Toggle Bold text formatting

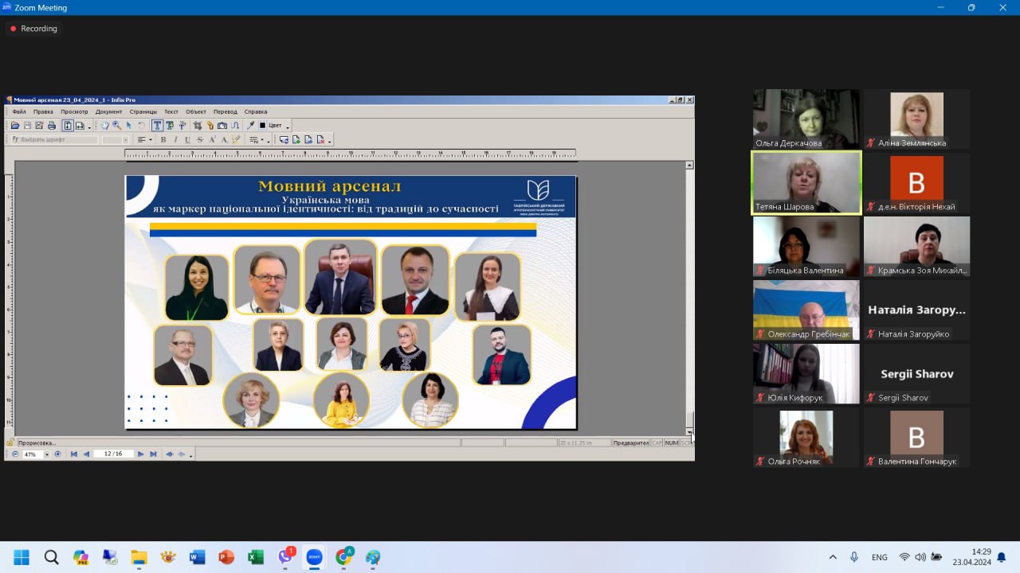click(163, 140)
